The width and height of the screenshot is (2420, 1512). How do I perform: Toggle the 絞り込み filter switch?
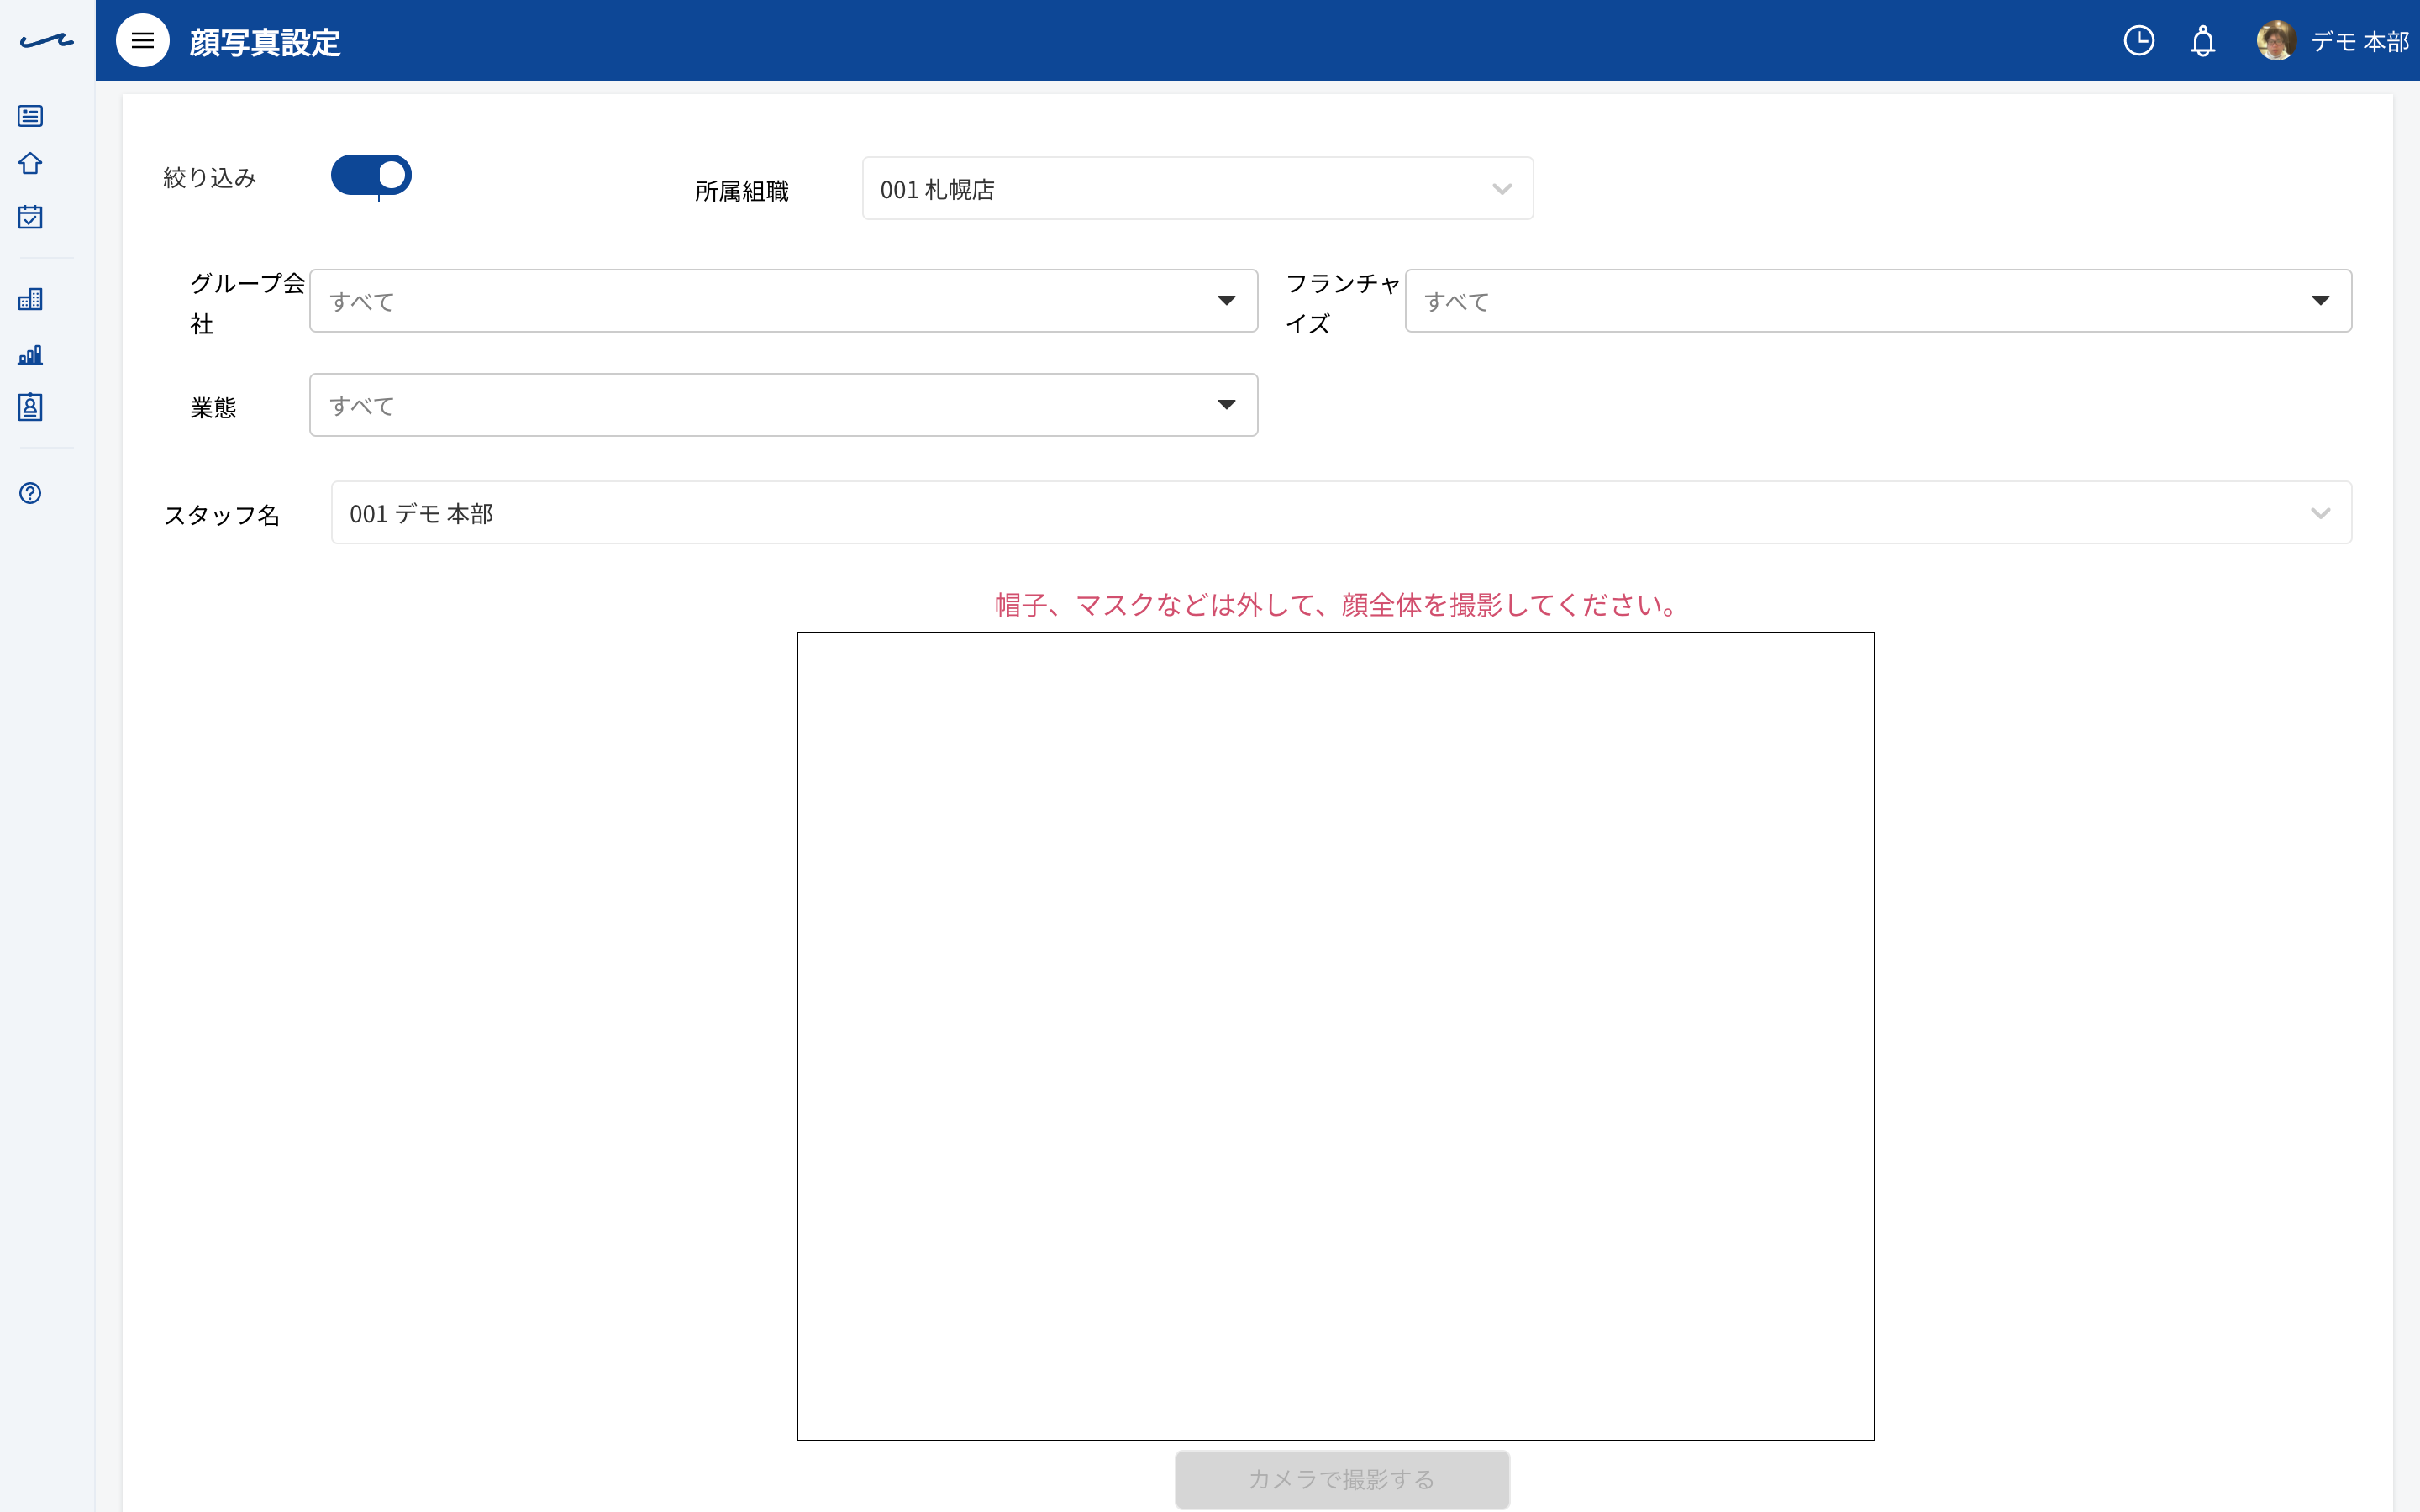(x=371, y=175)
